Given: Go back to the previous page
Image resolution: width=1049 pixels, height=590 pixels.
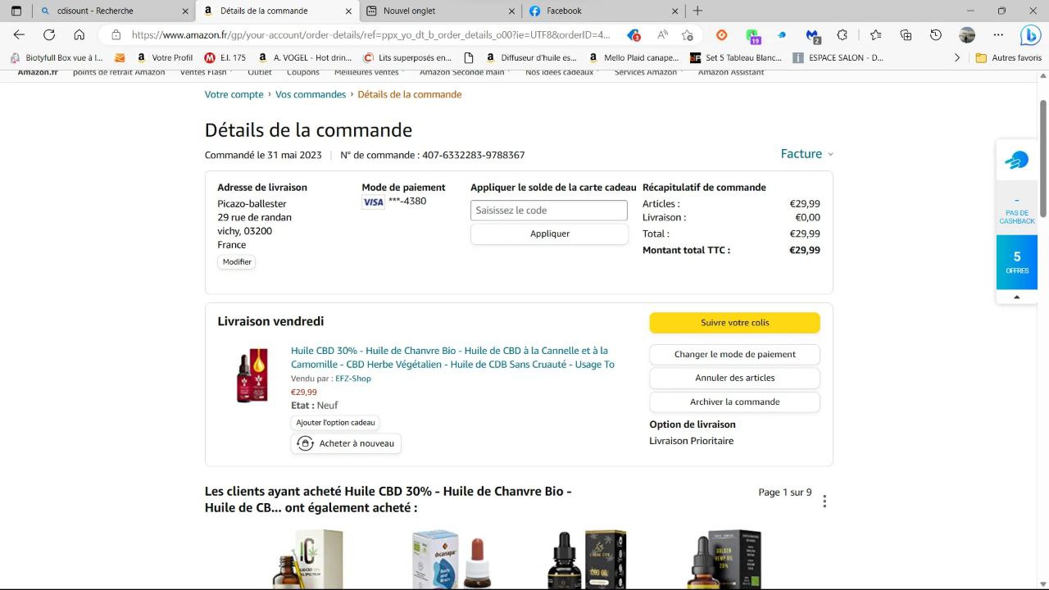Looking at the screenshot, I should 19,34.
